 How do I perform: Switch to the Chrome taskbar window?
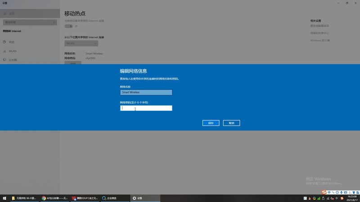[54, 198]
